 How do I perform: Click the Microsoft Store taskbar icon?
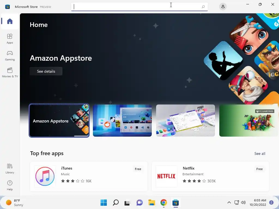point(175,202)
